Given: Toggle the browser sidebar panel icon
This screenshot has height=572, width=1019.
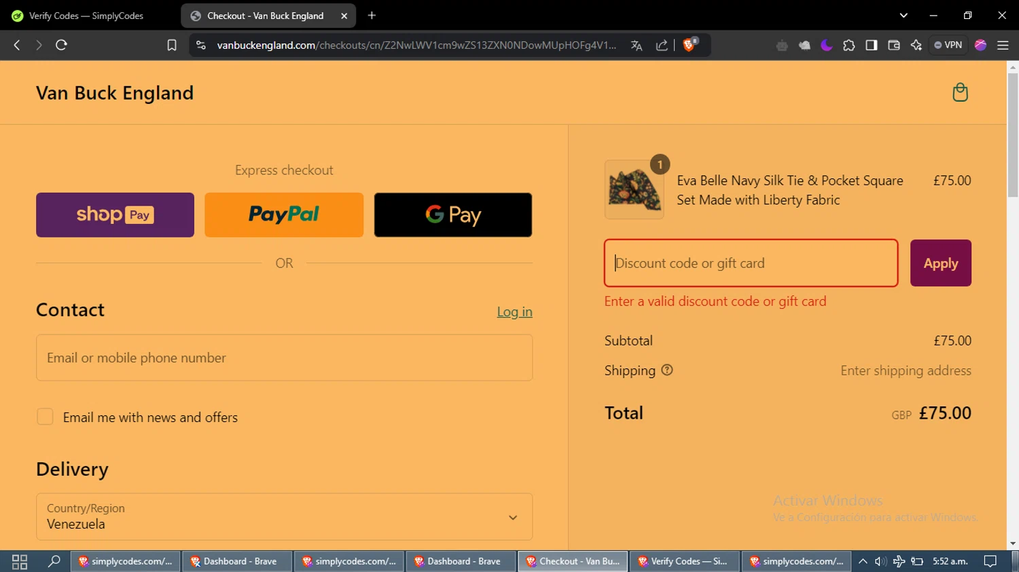Looking at the screenshot, I should click(872, 45).
